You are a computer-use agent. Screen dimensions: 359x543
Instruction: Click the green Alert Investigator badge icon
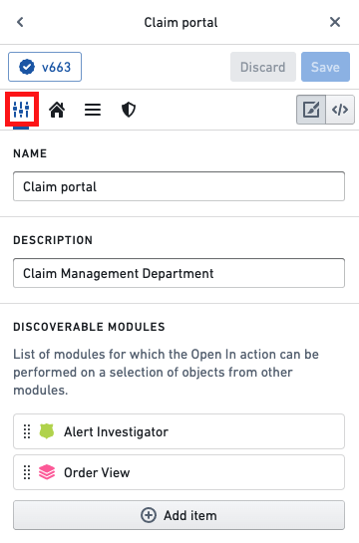tap(47, 431)
